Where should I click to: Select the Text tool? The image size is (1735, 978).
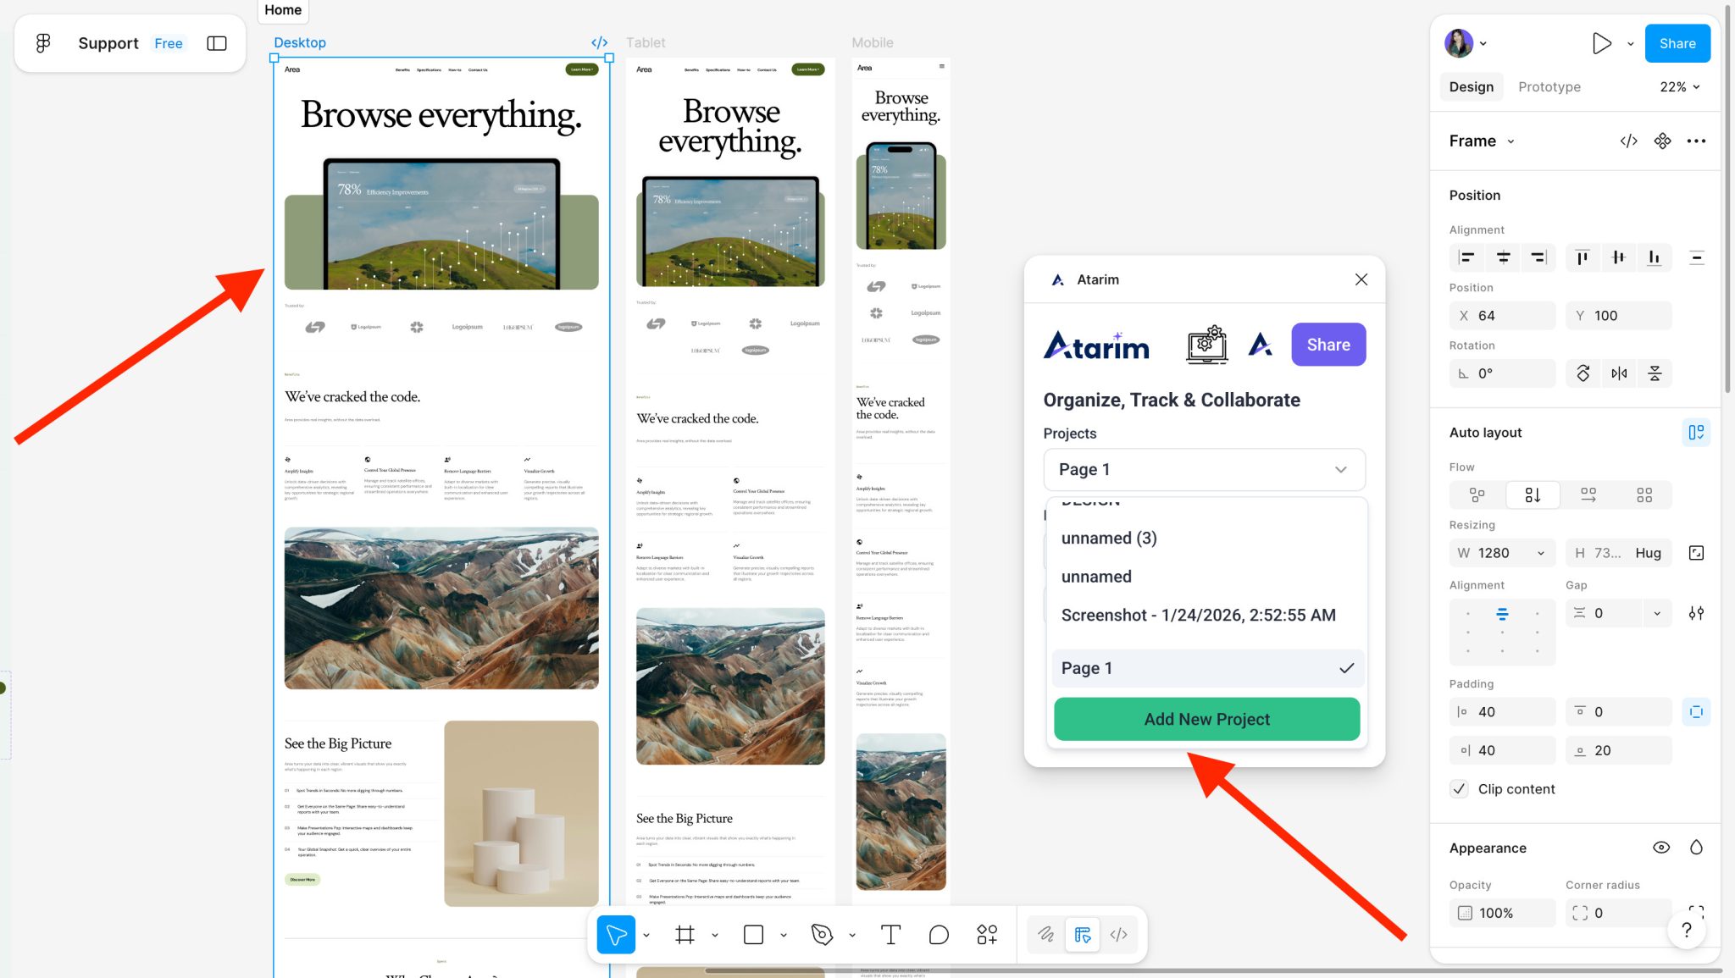(x=890, y=935)
